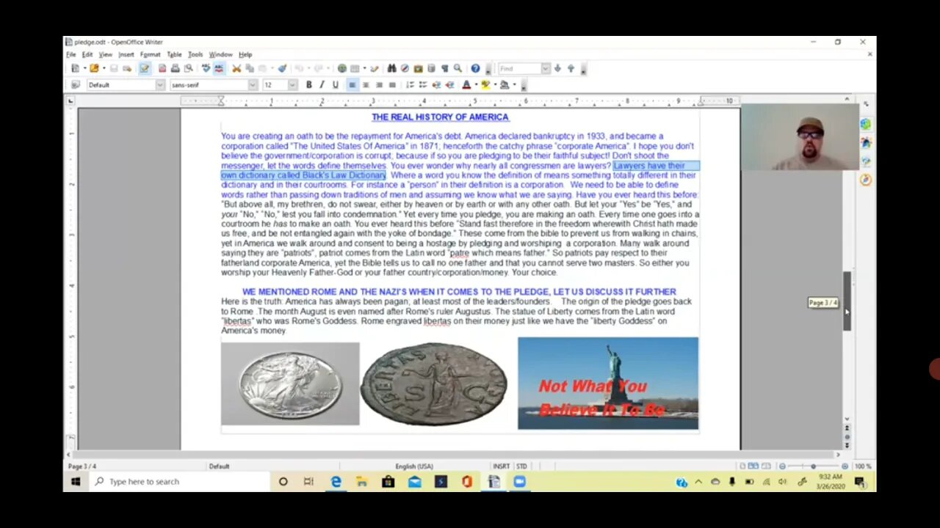
Task: Click the Hyperlink globe icon
Action: (x=342, y=68)
